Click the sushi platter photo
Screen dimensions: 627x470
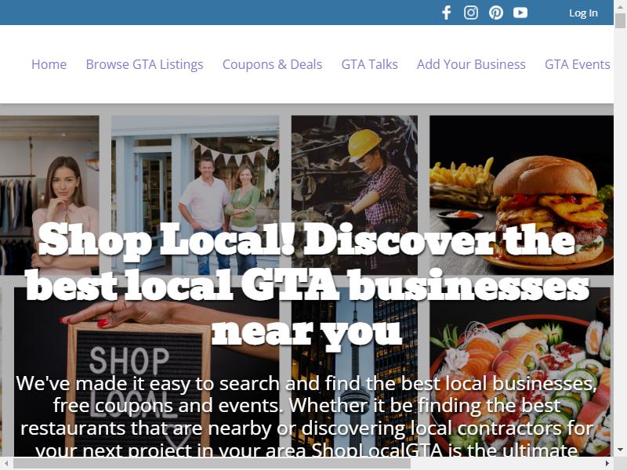tap(520, 371)
